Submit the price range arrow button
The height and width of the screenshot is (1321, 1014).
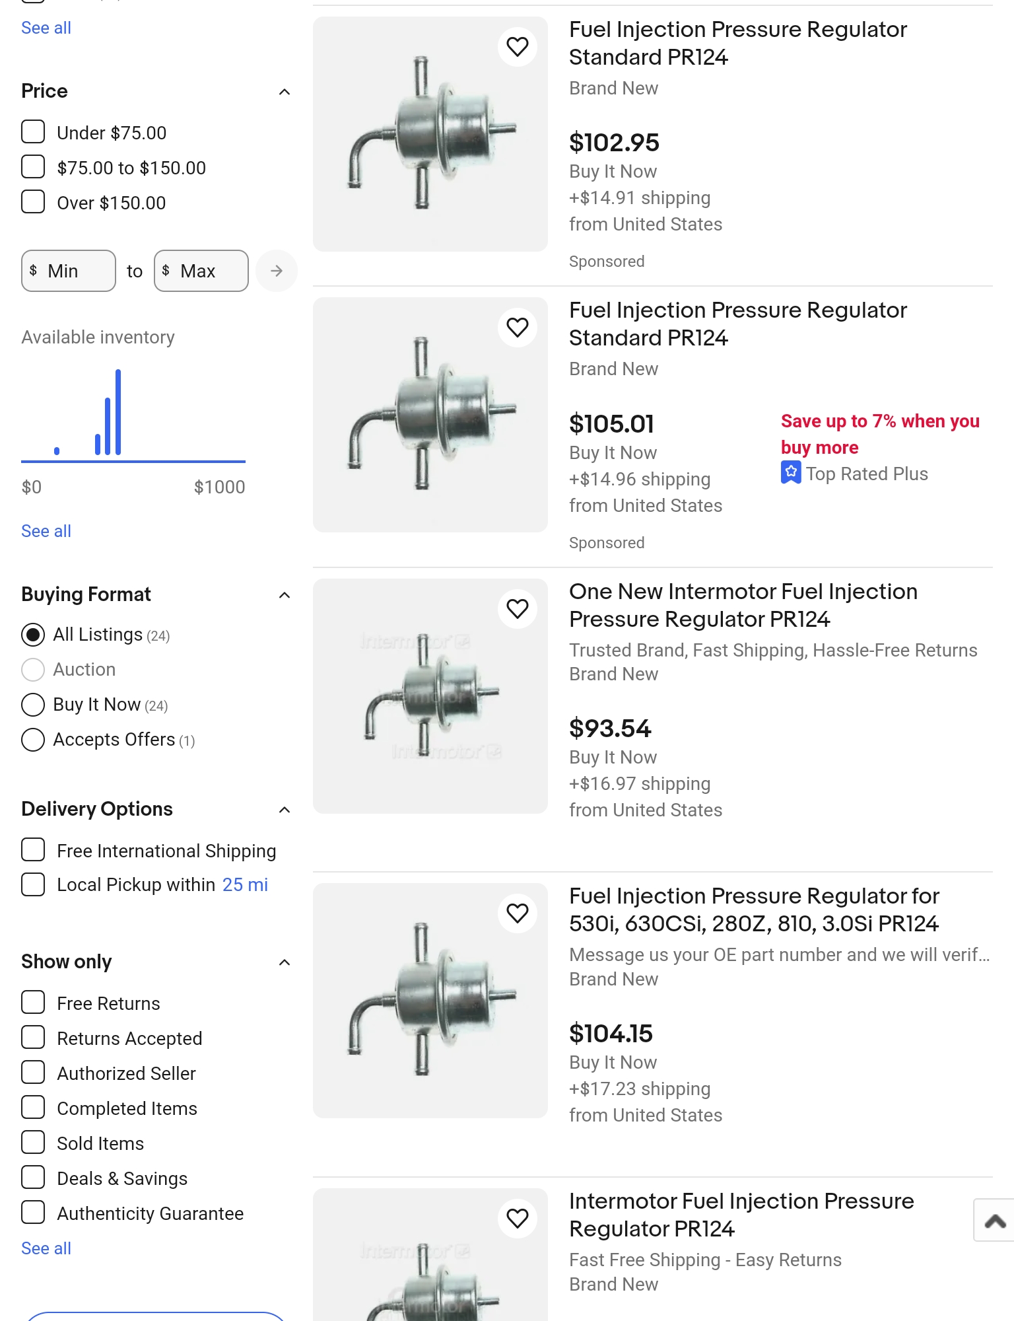coord(277,271)
